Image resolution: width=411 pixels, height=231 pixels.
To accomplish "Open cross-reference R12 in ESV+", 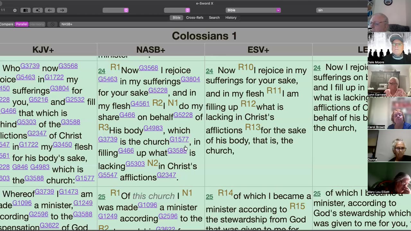I will click(x=248, y=104).
